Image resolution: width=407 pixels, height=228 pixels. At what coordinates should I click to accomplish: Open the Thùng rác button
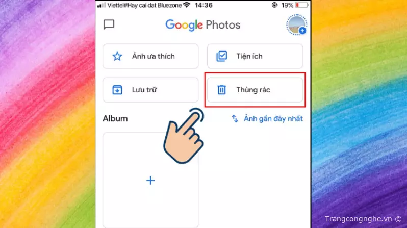point(255,90)
